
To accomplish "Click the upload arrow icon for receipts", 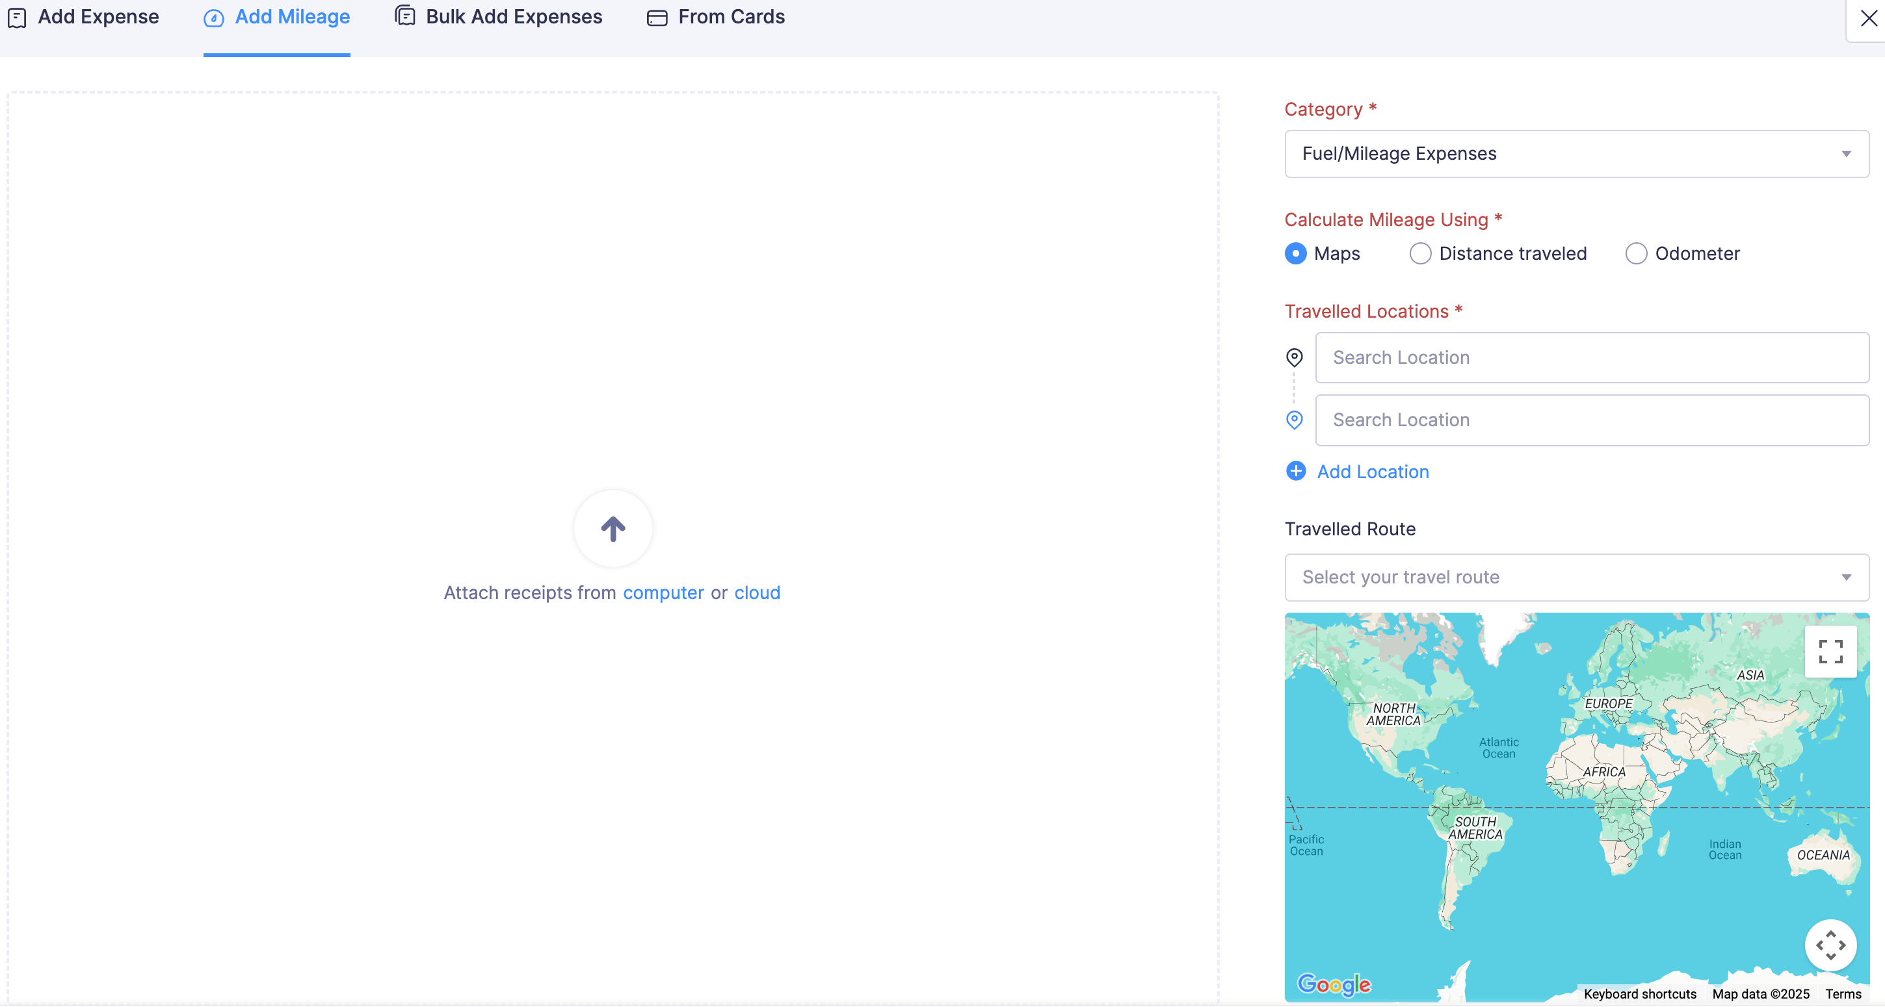I will click(613, 529).
